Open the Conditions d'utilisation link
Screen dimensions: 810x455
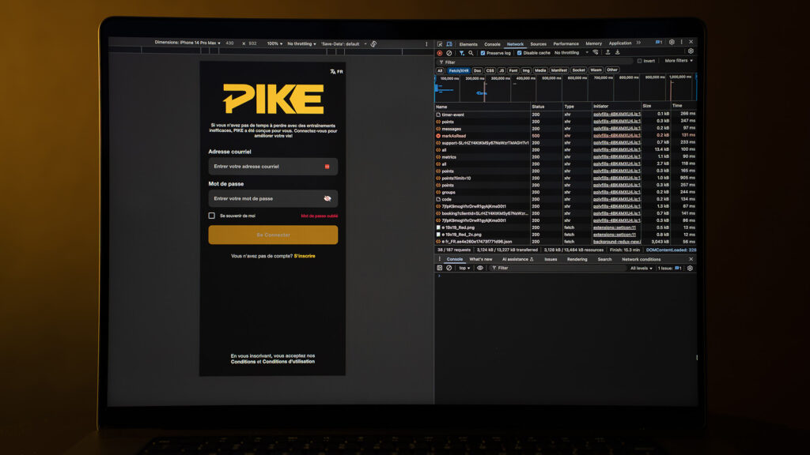[288, 362]
